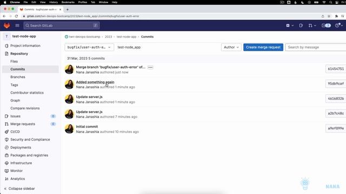Open the Help menu icon
The width and height of the screenshot is (346, 194).
pos(339,25)
